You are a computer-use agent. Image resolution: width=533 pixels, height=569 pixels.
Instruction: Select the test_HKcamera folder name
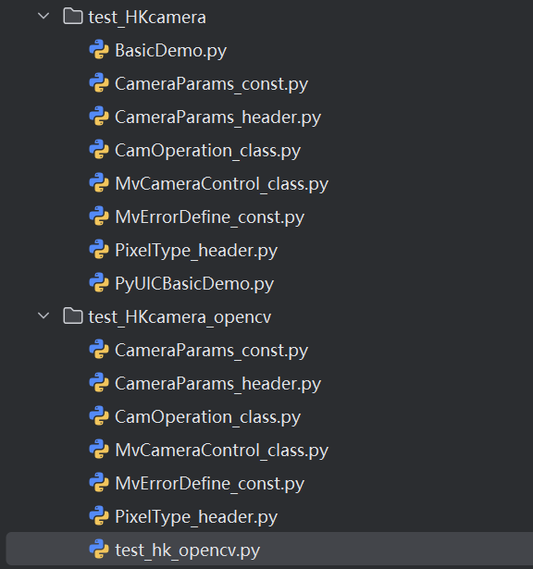pos(147,18)
